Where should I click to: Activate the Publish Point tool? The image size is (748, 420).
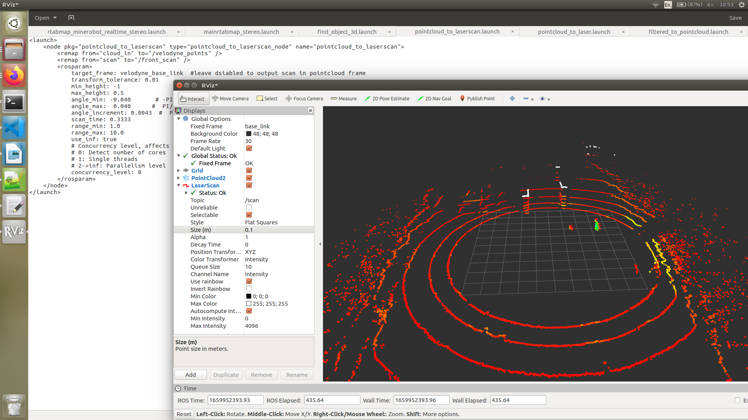(x=477, y=99)
